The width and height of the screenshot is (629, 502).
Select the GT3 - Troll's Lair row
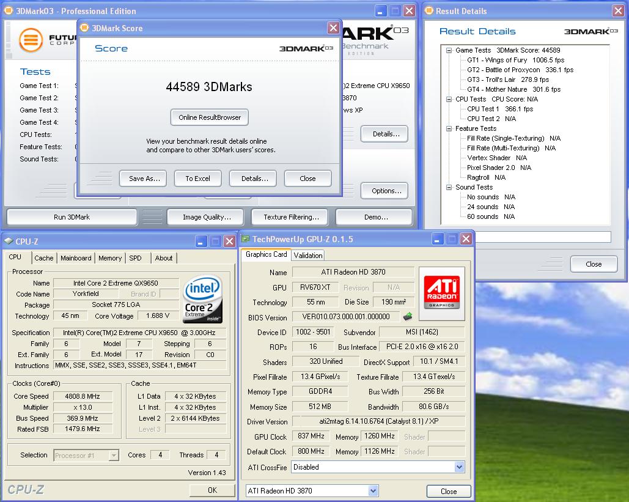[508, 79]
